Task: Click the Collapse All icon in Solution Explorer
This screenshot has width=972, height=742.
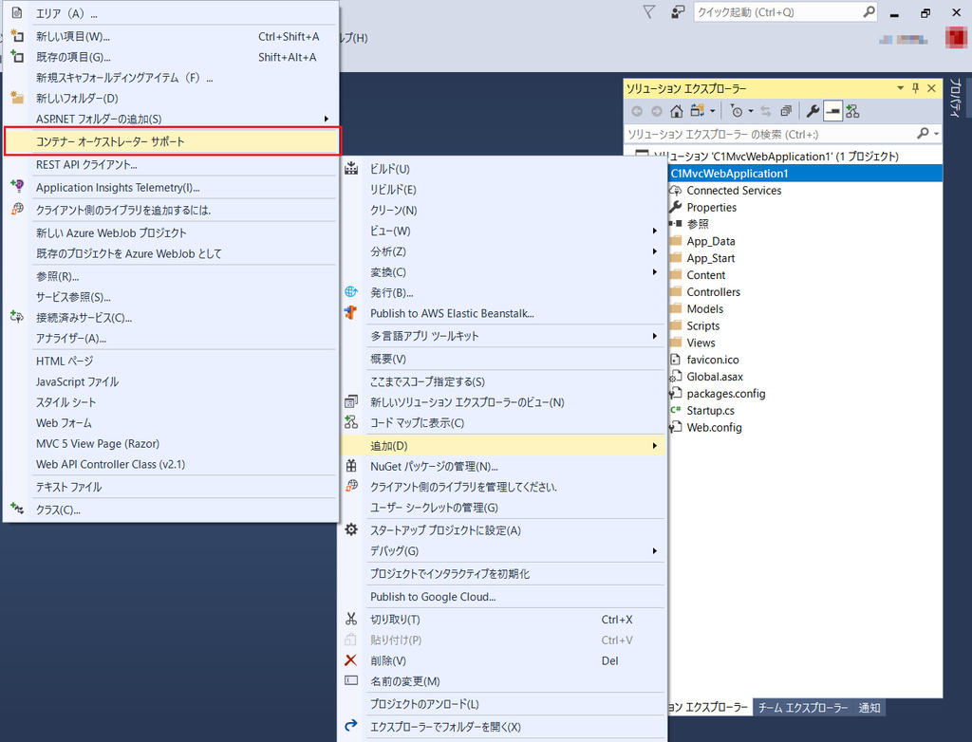Action: point(786,111)
